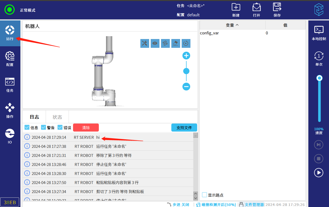Screen dimensions: 329x207
Task: Sort variables by the 变量 column header
Action: click(x=232, y=25)
